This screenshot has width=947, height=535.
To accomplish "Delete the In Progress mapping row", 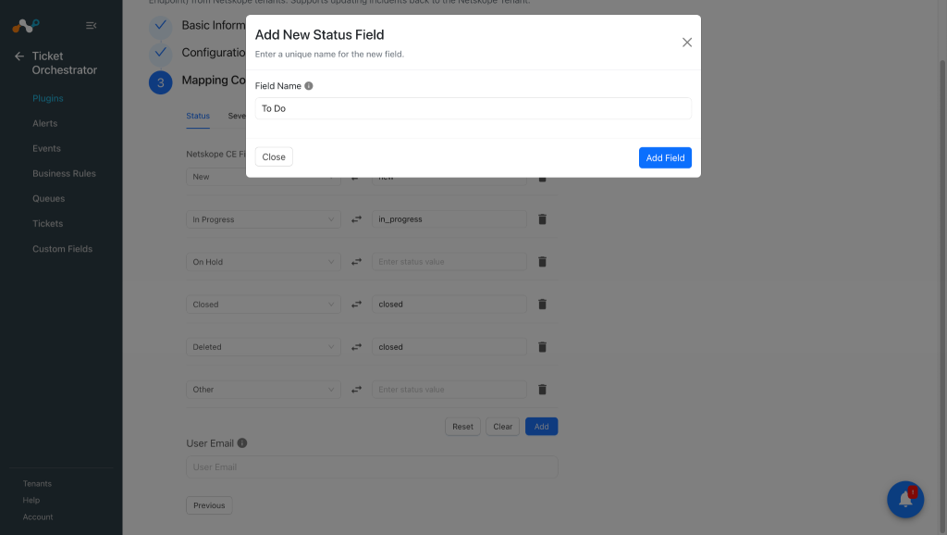I will pyautogui.click(x=542, y=219).
